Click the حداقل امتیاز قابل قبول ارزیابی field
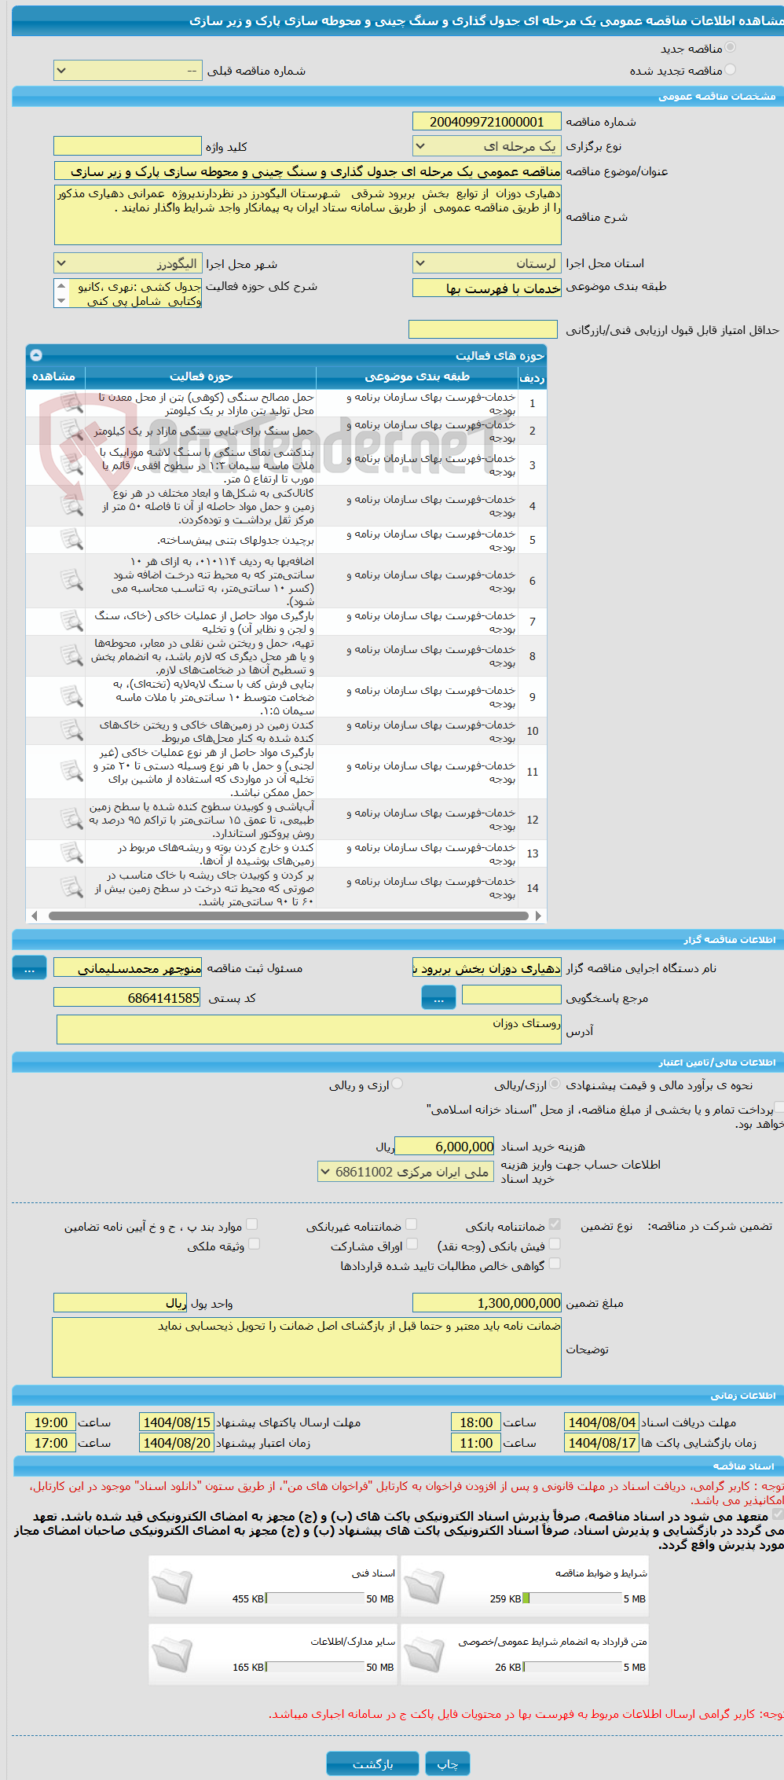 click(483, 329)
